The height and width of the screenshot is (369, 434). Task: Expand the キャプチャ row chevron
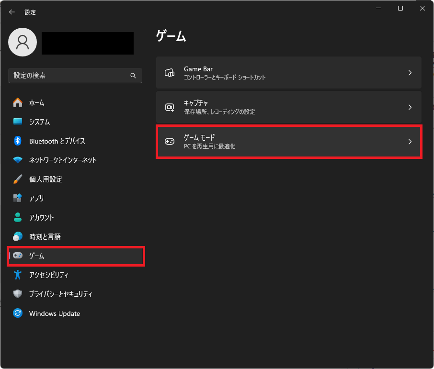point(410,107)
